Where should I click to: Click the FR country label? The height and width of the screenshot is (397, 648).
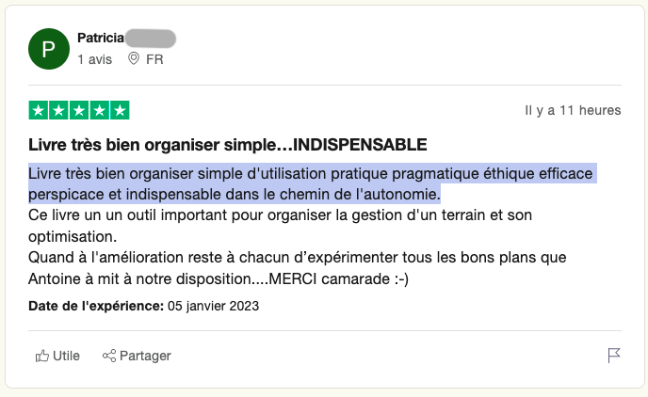[x=154, y=58]
